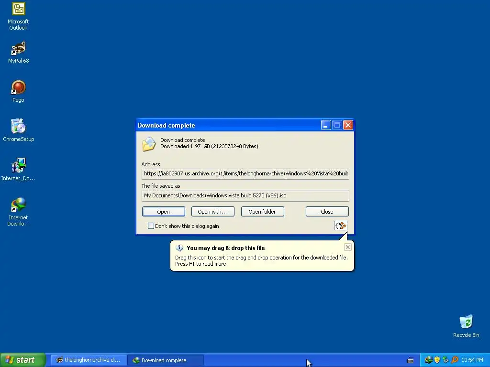This screenshot has height=367, width=490.
Task: Click the 'You may drag & drop this file' heading
Action: tap(226, 248)
